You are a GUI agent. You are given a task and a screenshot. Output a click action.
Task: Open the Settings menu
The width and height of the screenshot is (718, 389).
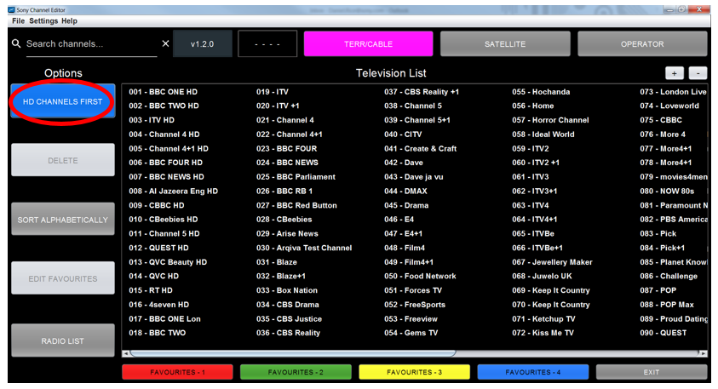pyautogui.click(x=43, y=21)
